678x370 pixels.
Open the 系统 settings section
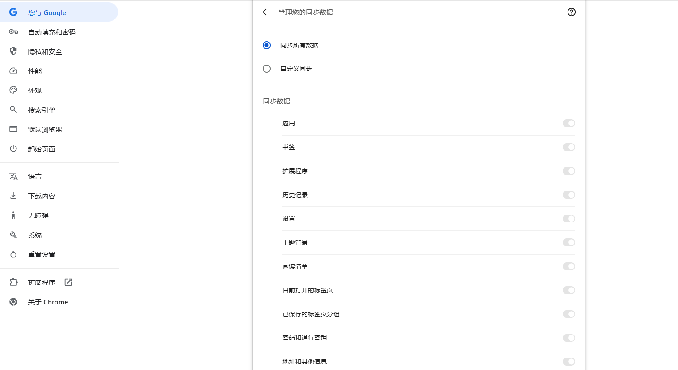click(x=59, y=235)
